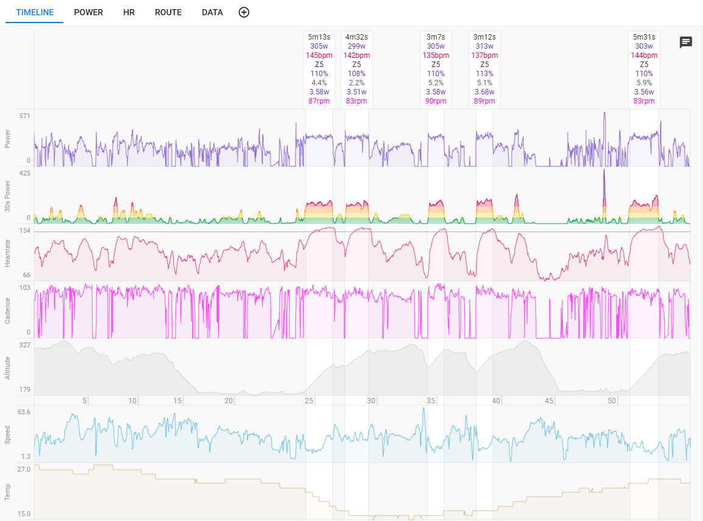Screen dimensions: 703x521
Task: Go to the DATA tab
Action: click(213, 12)
